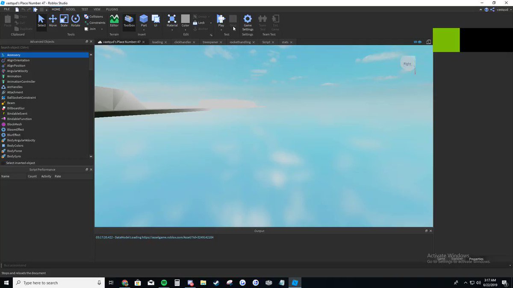Image resolution: width=513 pixels, height=288 pixels.
Task: Open Steam from the taskbar
Action: (216, 282)
